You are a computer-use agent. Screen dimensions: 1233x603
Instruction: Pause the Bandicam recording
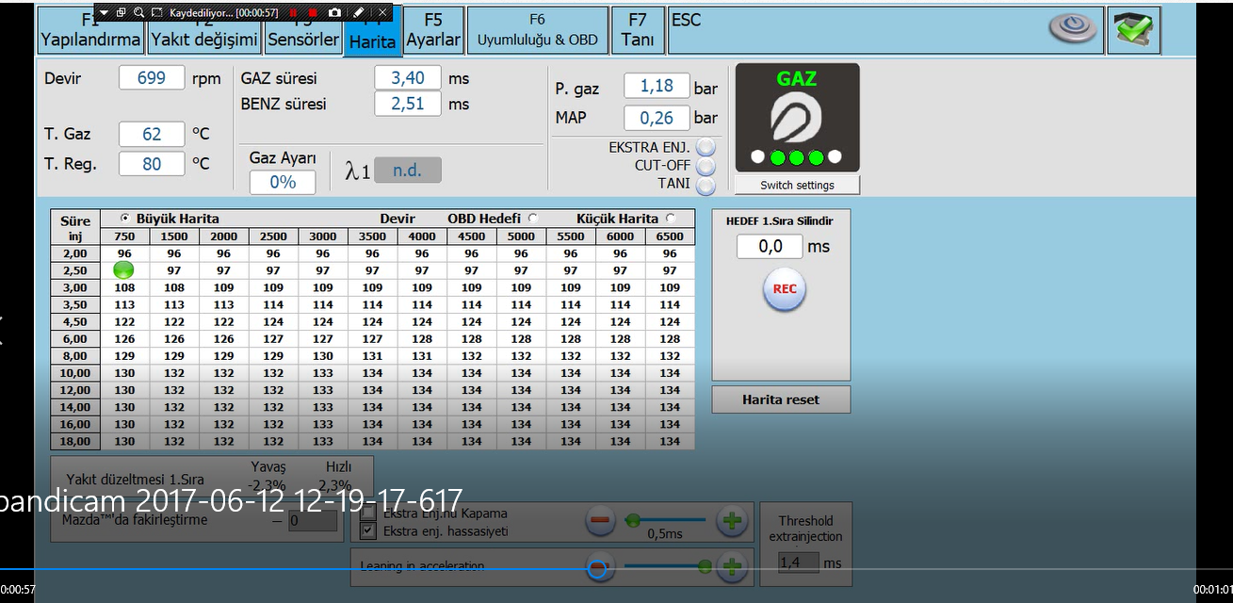(293, 13)
